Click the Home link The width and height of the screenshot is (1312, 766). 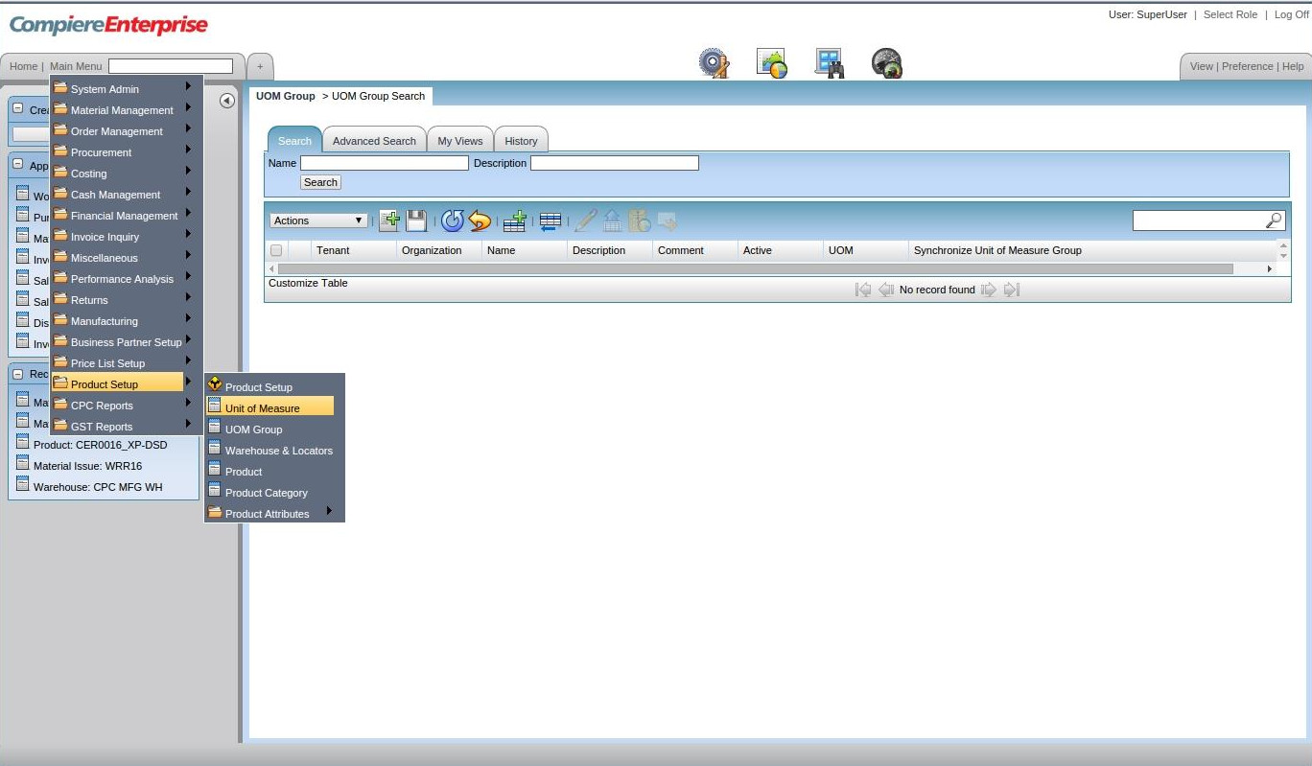click(x=23, y=66)
